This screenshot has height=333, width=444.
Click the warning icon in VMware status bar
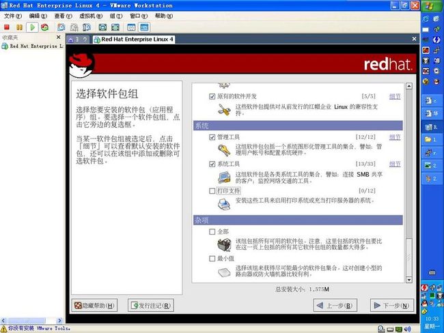(x=3, y=329)
